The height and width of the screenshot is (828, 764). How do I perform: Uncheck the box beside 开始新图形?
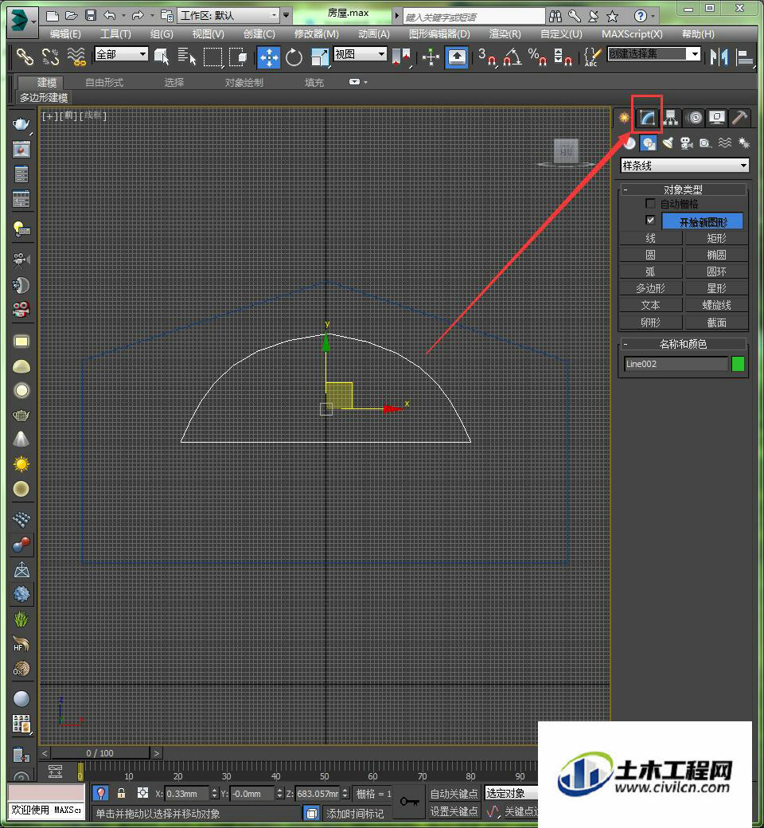click(x=650, y=221)
